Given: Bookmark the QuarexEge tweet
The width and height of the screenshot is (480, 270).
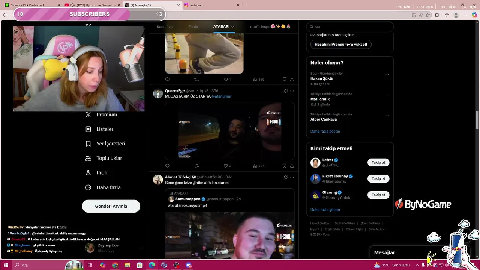Looking at the screenshot, I should point(285,166).
